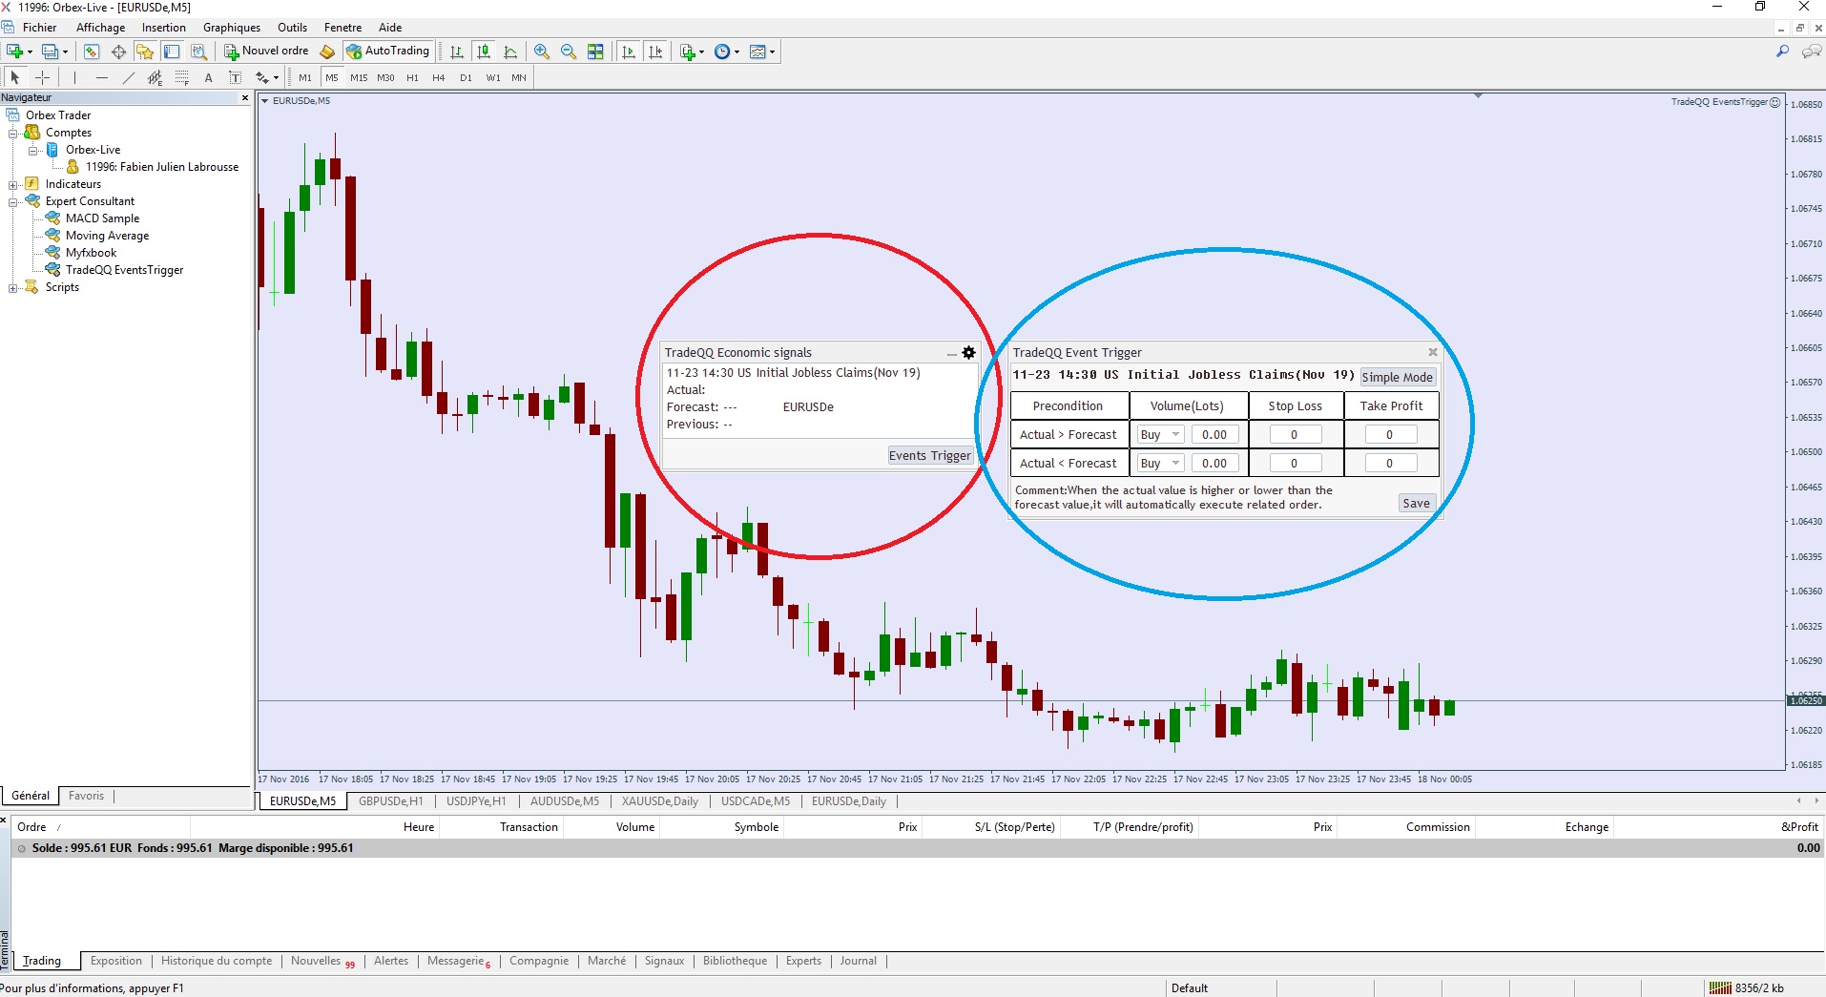Select the horizontal line drawing tool

click(x=102, y=77)
